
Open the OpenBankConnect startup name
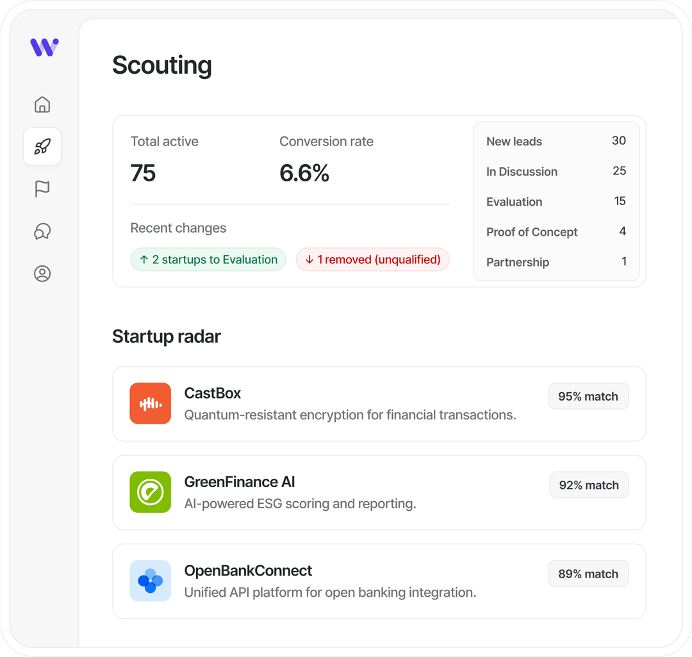pyautogui.click(x=248, y=570)
